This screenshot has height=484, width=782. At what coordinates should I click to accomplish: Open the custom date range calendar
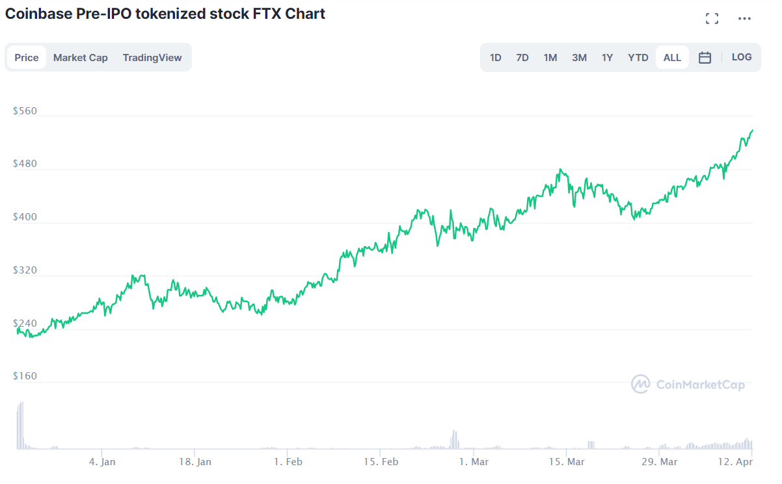coord(705,57)
